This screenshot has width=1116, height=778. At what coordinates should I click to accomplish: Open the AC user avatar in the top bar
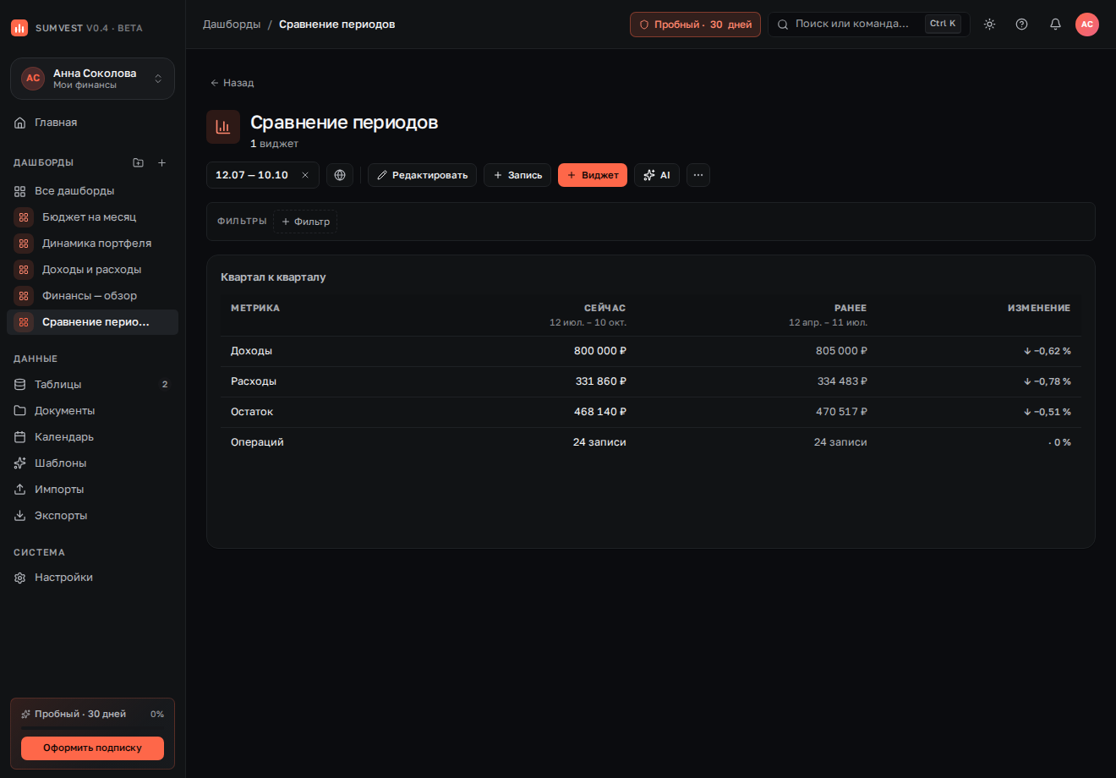point(1087,25)
